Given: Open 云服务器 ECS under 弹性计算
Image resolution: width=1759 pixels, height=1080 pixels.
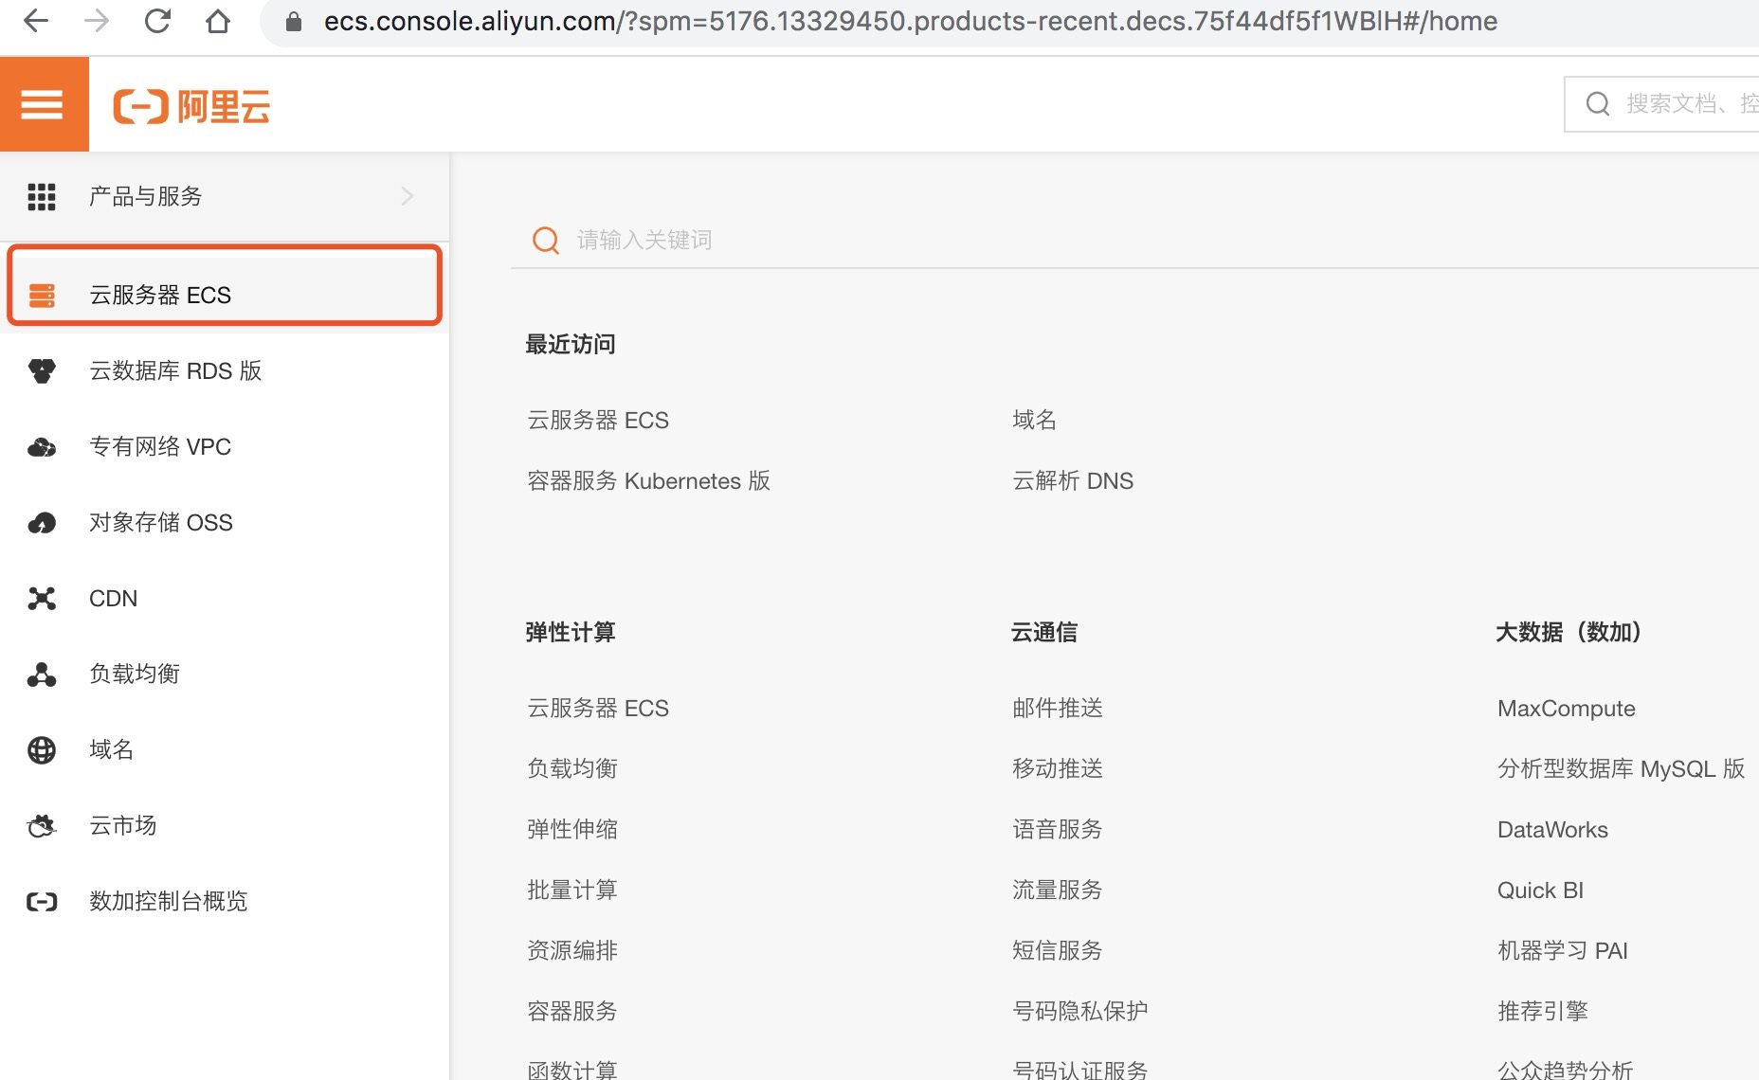Looking at the screenshot, I should click(598, 709).
